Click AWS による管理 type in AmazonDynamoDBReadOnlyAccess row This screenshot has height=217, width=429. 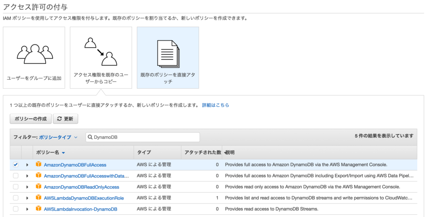click(x=154, y=187)
